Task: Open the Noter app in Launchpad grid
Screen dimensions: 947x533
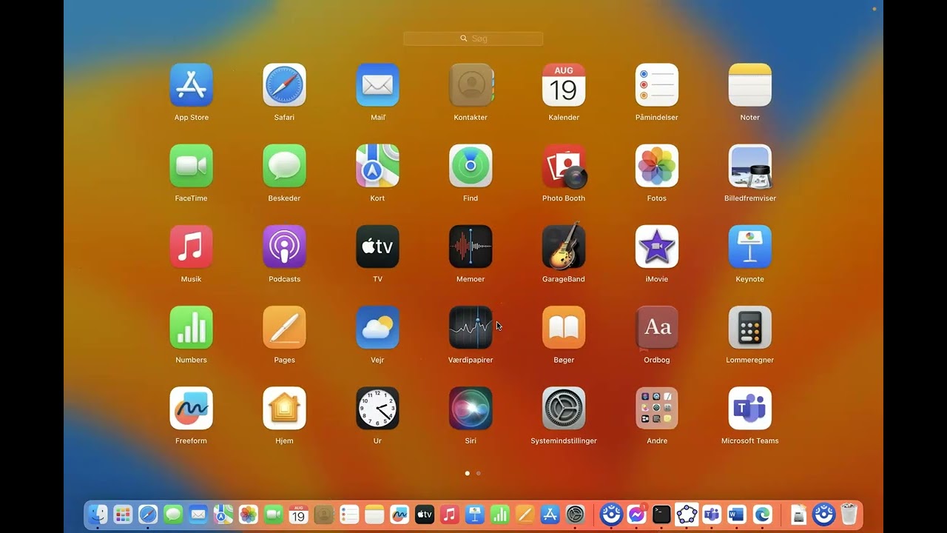Action: [750, 85]
